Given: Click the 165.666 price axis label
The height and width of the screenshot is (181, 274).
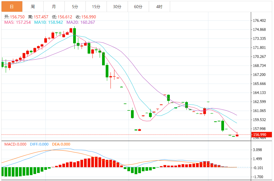Looking at the screenshot, I should [x=260, y=84].
